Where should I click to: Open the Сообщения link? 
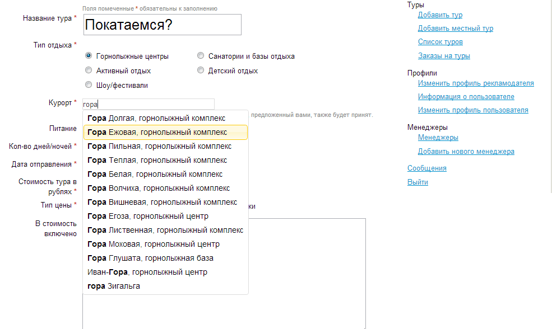pyautogui.click(x=426, y=168)
